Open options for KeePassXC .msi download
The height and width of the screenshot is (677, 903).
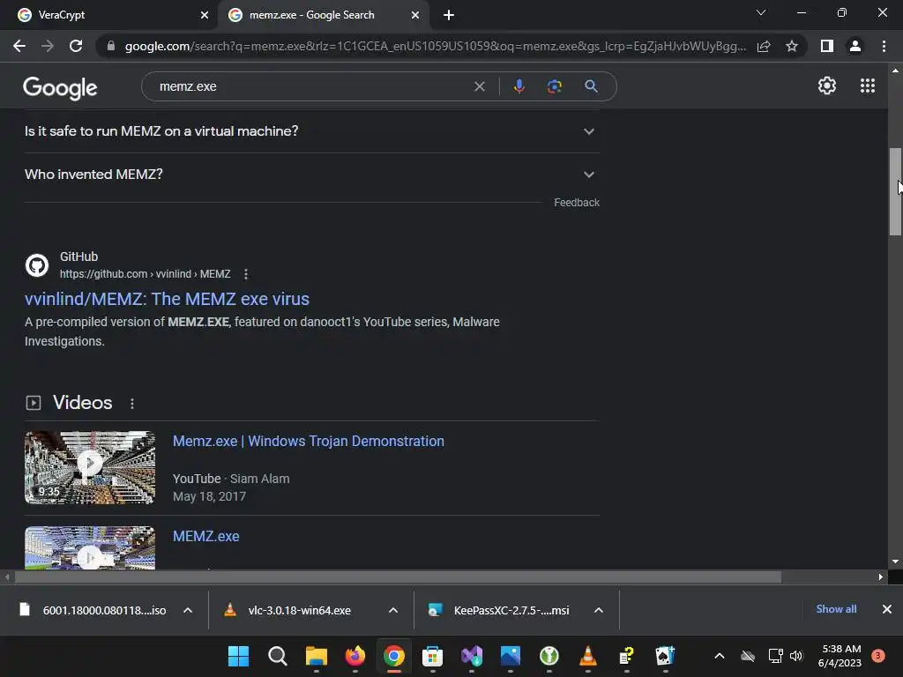click(x=599, y=610)
